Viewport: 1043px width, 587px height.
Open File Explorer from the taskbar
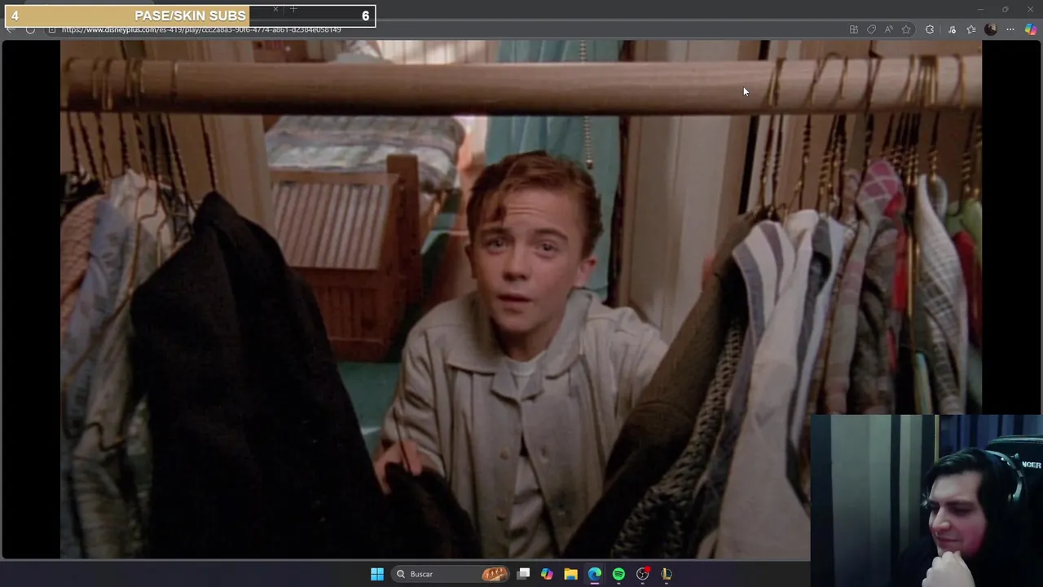(570, 574)
